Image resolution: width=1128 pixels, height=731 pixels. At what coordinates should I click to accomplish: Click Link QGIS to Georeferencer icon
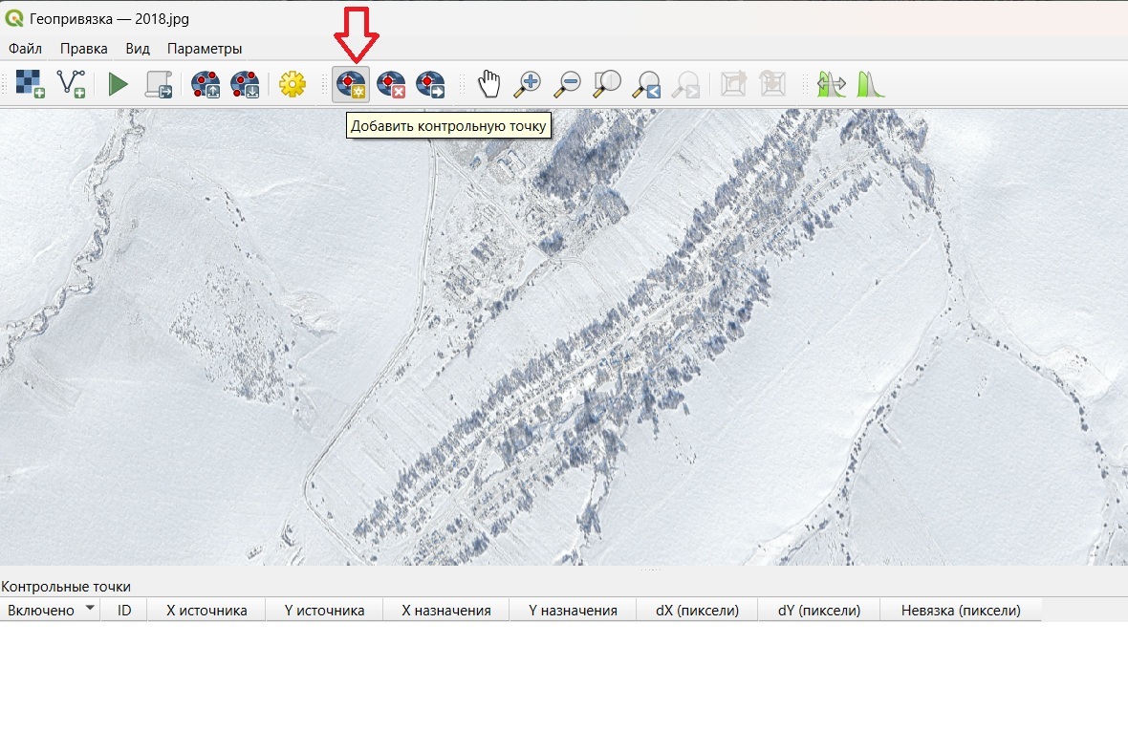[x=772, y=84]
